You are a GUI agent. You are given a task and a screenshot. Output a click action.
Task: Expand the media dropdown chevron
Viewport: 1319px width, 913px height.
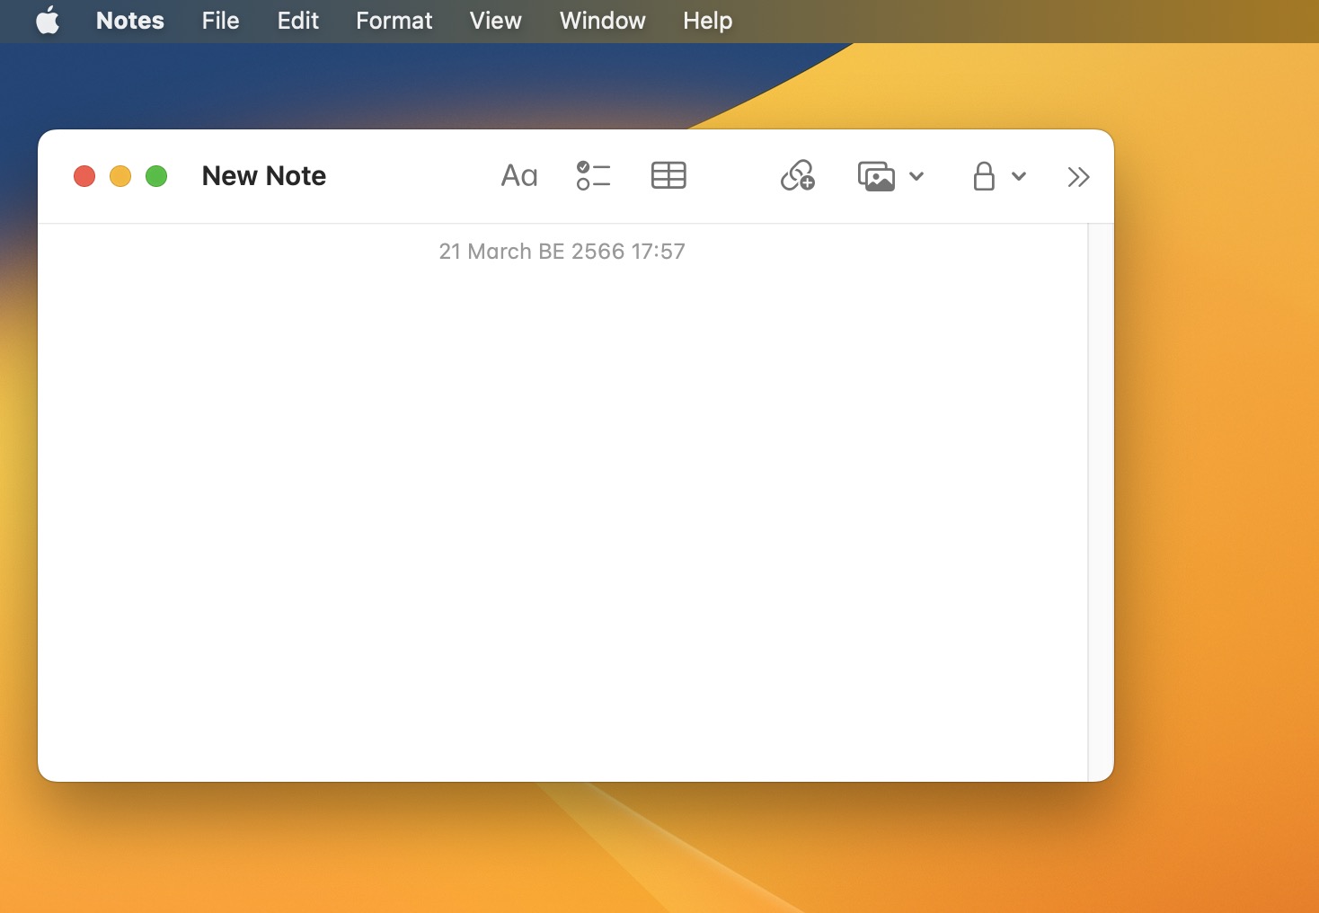coord(916,176)
